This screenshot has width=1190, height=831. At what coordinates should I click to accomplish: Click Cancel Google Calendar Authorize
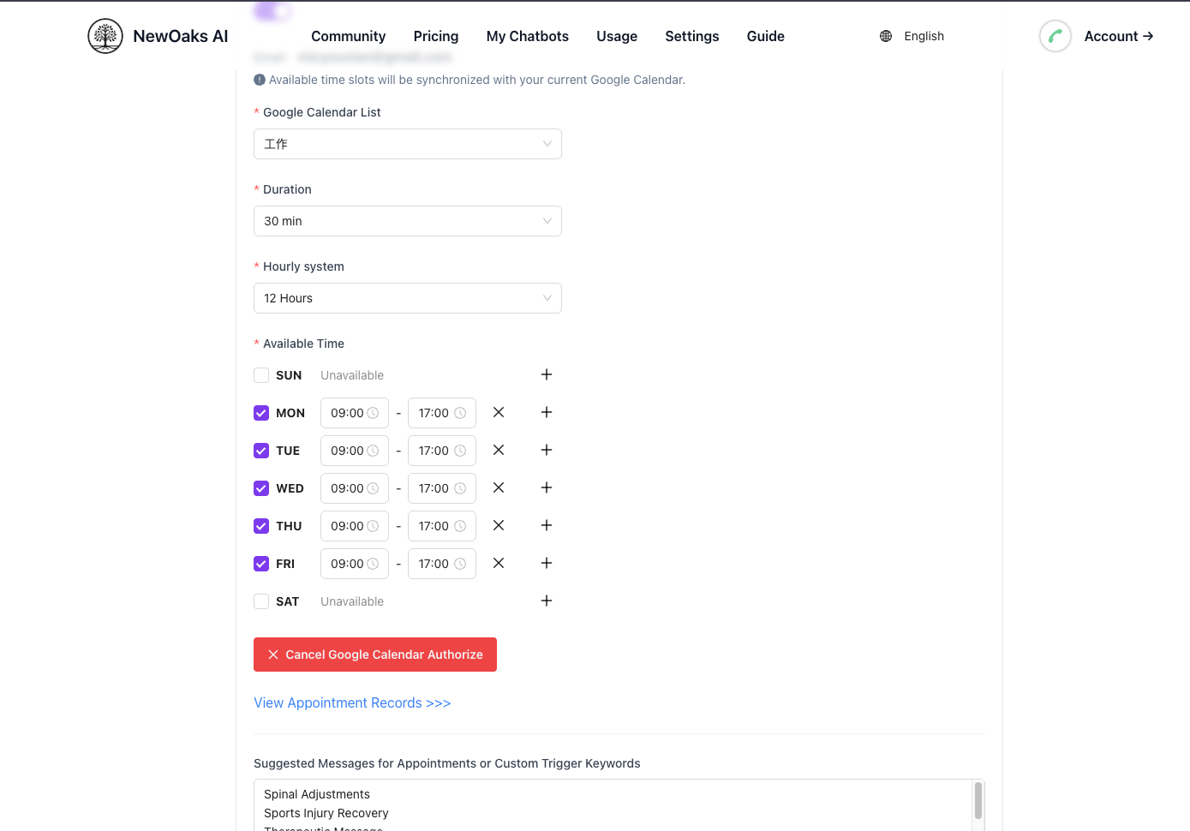(x=374, y=654)
